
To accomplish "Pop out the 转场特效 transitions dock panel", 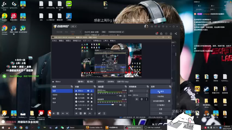I will click(x=148, y=87).
